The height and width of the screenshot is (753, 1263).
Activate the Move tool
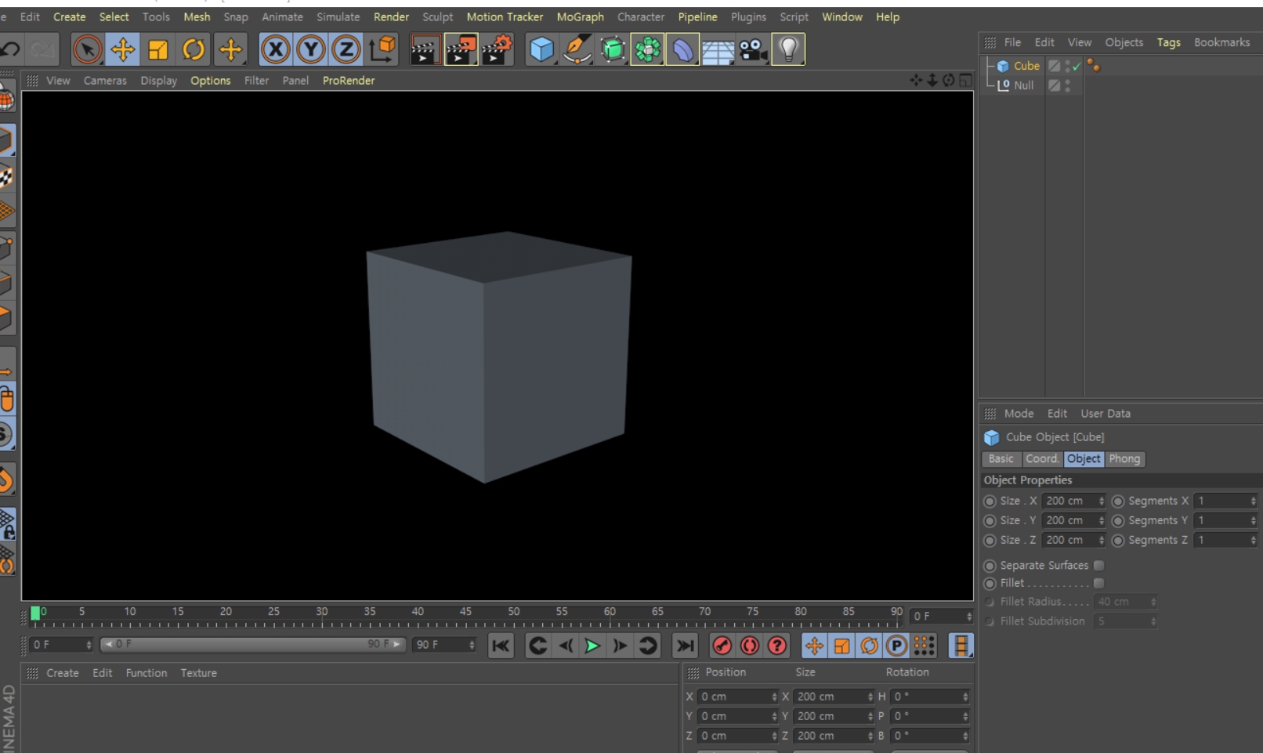[x=123, y=50]
